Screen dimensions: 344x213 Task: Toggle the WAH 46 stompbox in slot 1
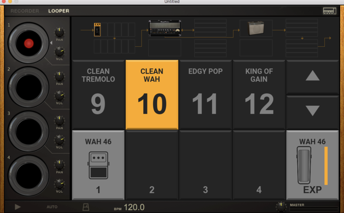98,165
